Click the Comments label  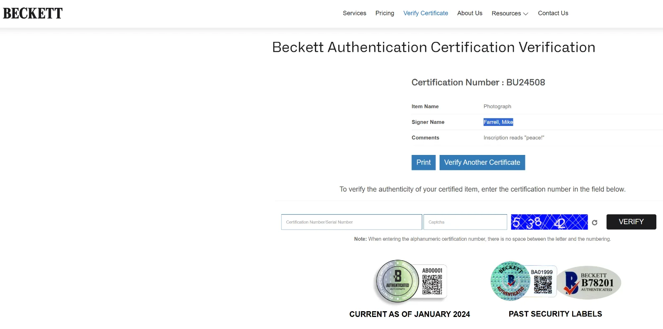coord(425,138)
